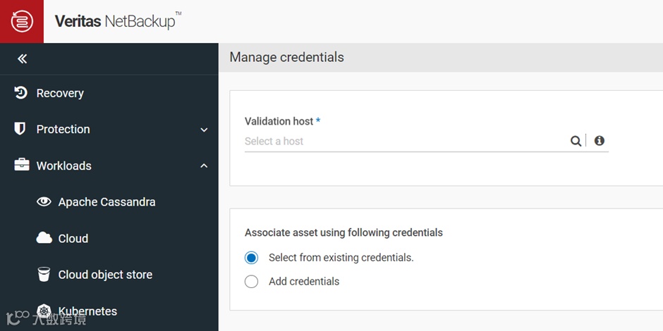The image size is (663, 331).
Task: Choose the 'Add credentials' radio option
Action: point(252,282)
